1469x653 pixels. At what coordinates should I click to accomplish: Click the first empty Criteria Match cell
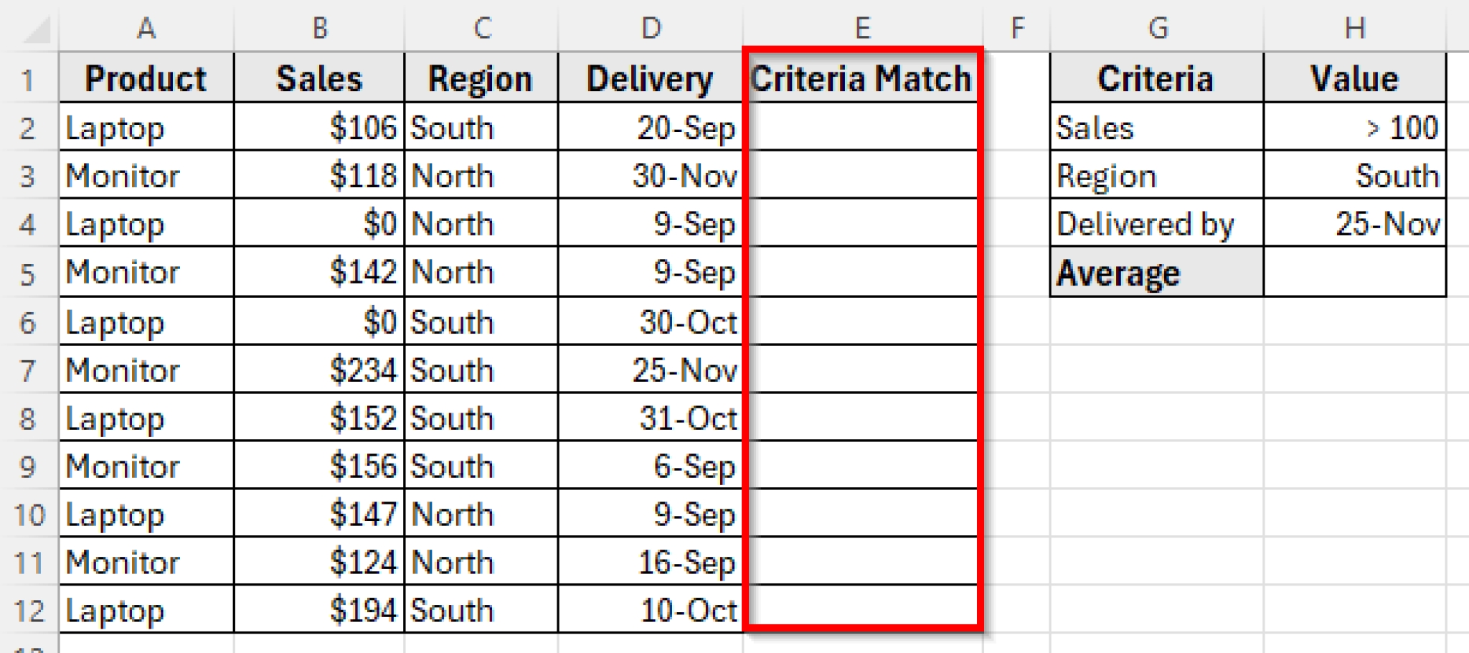pyautogui.click(x=861, y=127)
